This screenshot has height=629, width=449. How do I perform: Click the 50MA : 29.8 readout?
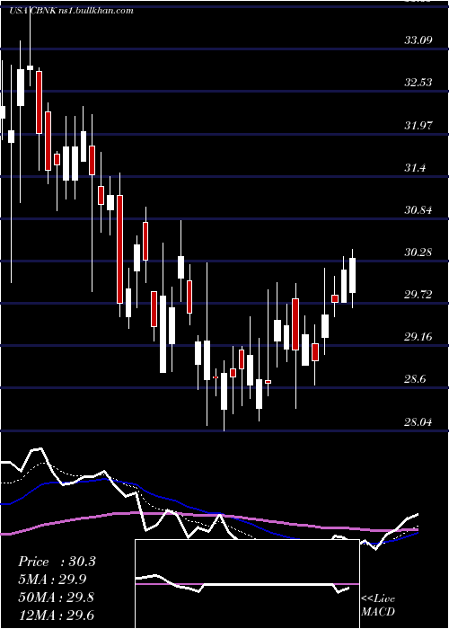(57, 598)
